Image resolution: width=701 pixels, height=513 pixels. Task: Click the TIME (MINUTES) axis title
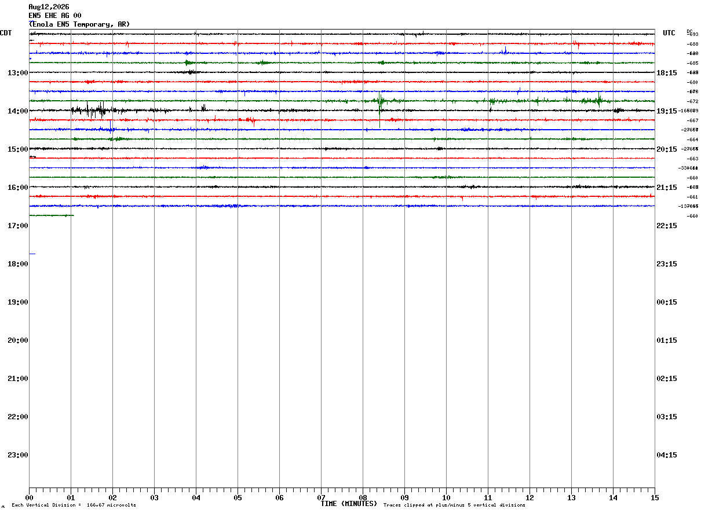coord(349,504)
